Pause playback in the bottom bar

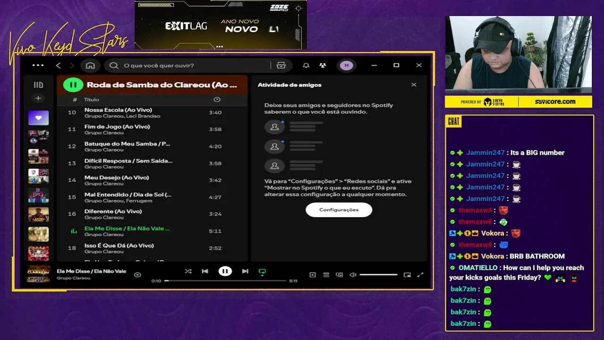coord(225,272)
